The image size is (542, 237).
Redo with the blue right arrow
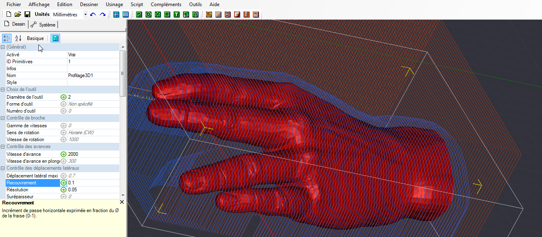(103, 14)
